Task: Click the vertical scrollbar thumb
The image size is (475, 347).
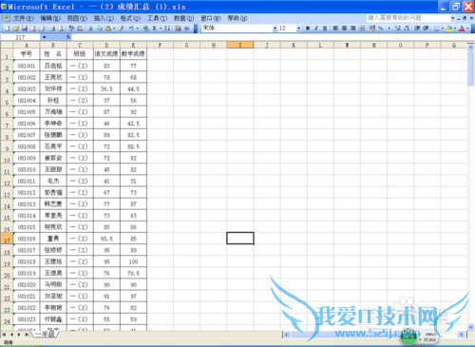Action: [470, 68]
